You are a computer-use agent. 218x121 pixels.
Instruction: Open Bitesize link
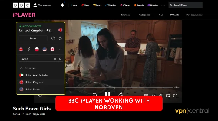153,5
